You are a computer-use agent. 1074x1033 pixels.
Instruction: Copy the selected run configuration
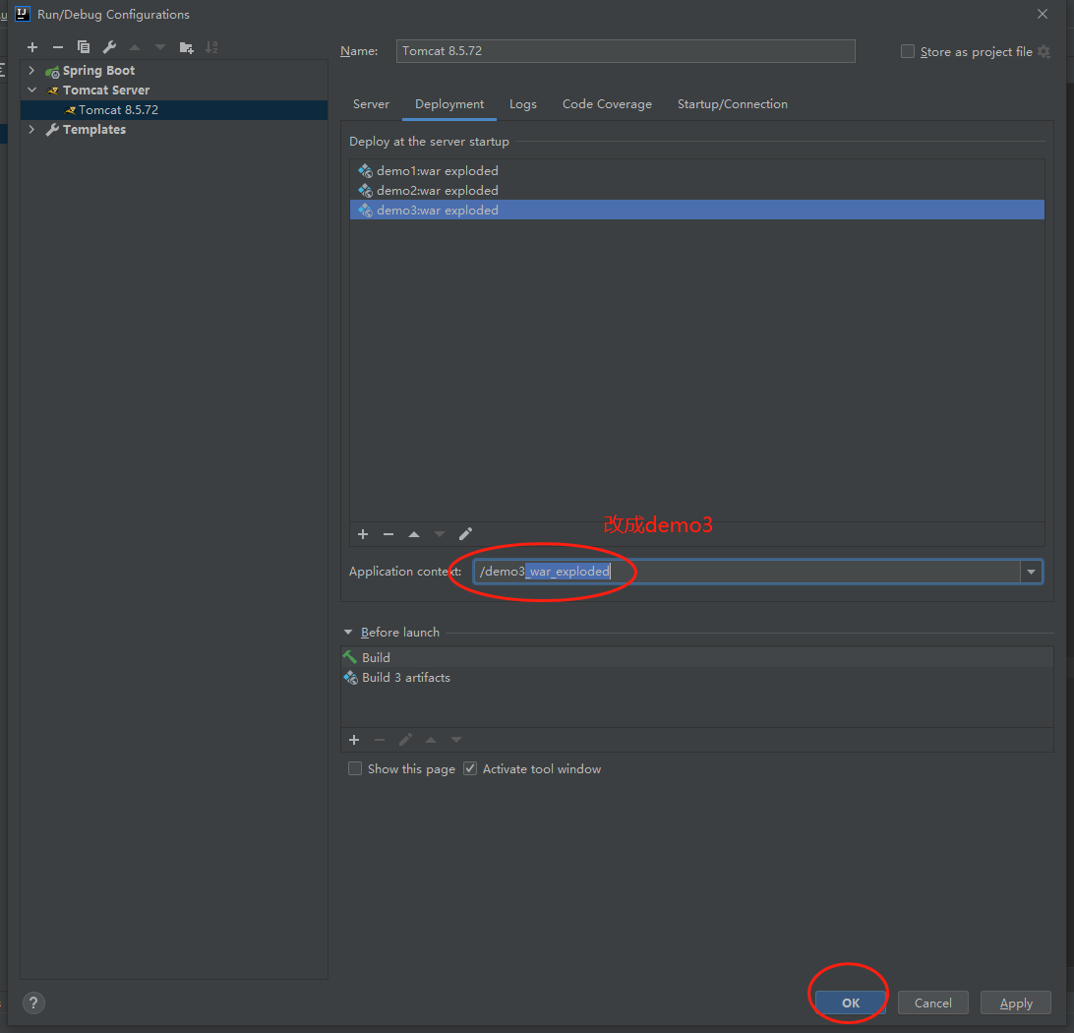tap(84, 47)
